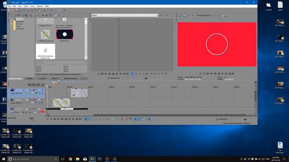Click the media list scrollbar down arrow
Screen dimensions: 289x162
point(86,58)
